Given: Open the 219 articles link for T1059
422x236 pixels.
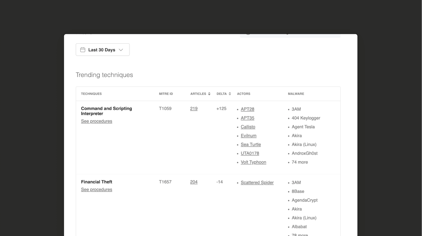Looking at the screenshot, I should pyautogui.click(x=194, y=109).
